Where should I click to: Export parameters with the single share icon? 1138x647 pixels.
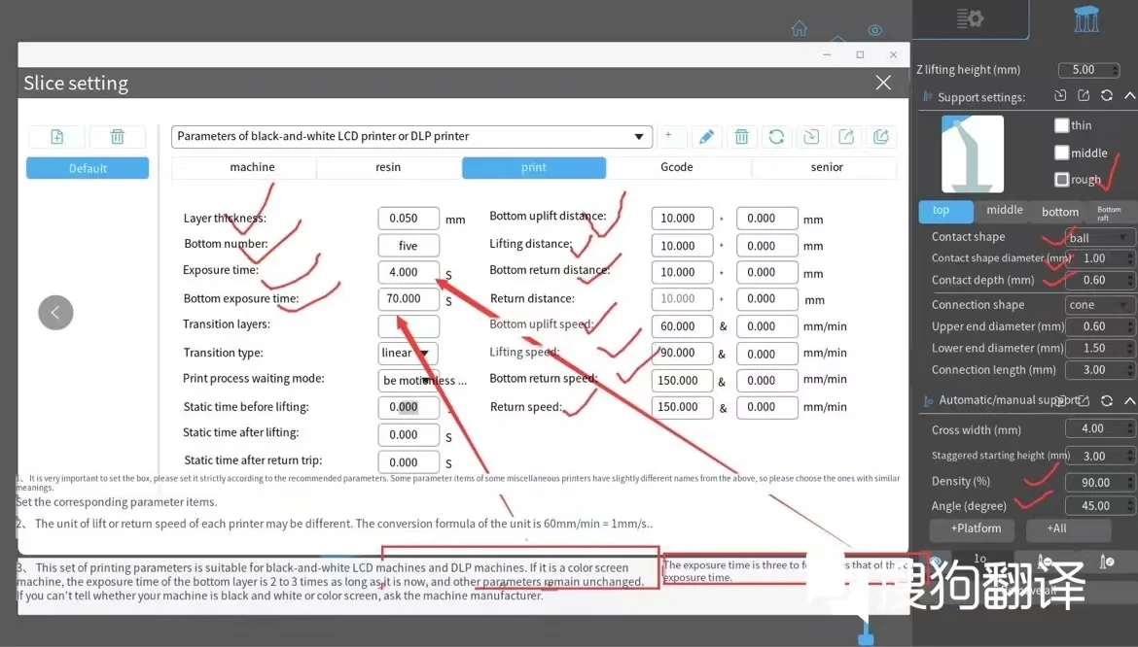click(x=845, y=136)
